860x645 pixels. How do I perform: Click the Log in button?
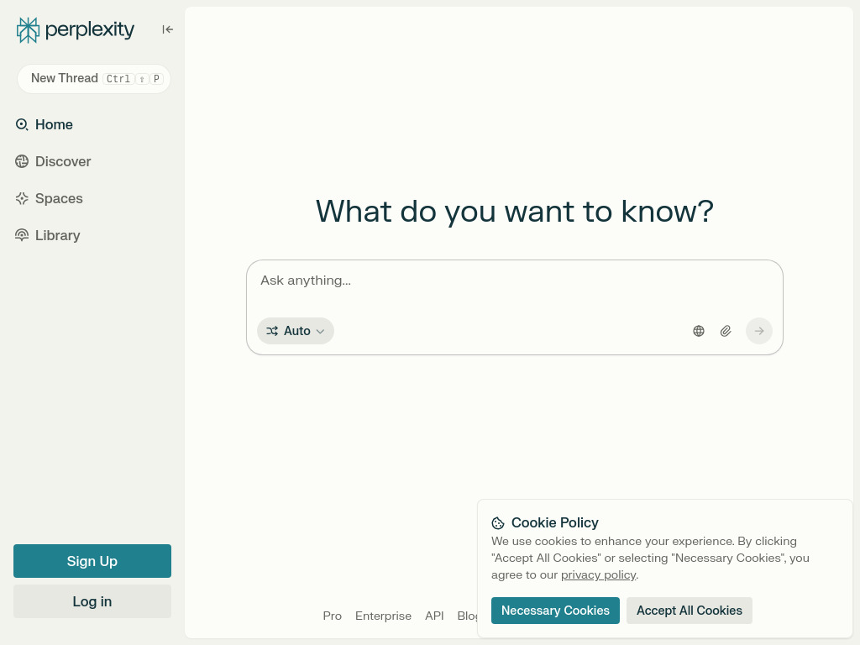pyautogui.click(x=92, y=601)
